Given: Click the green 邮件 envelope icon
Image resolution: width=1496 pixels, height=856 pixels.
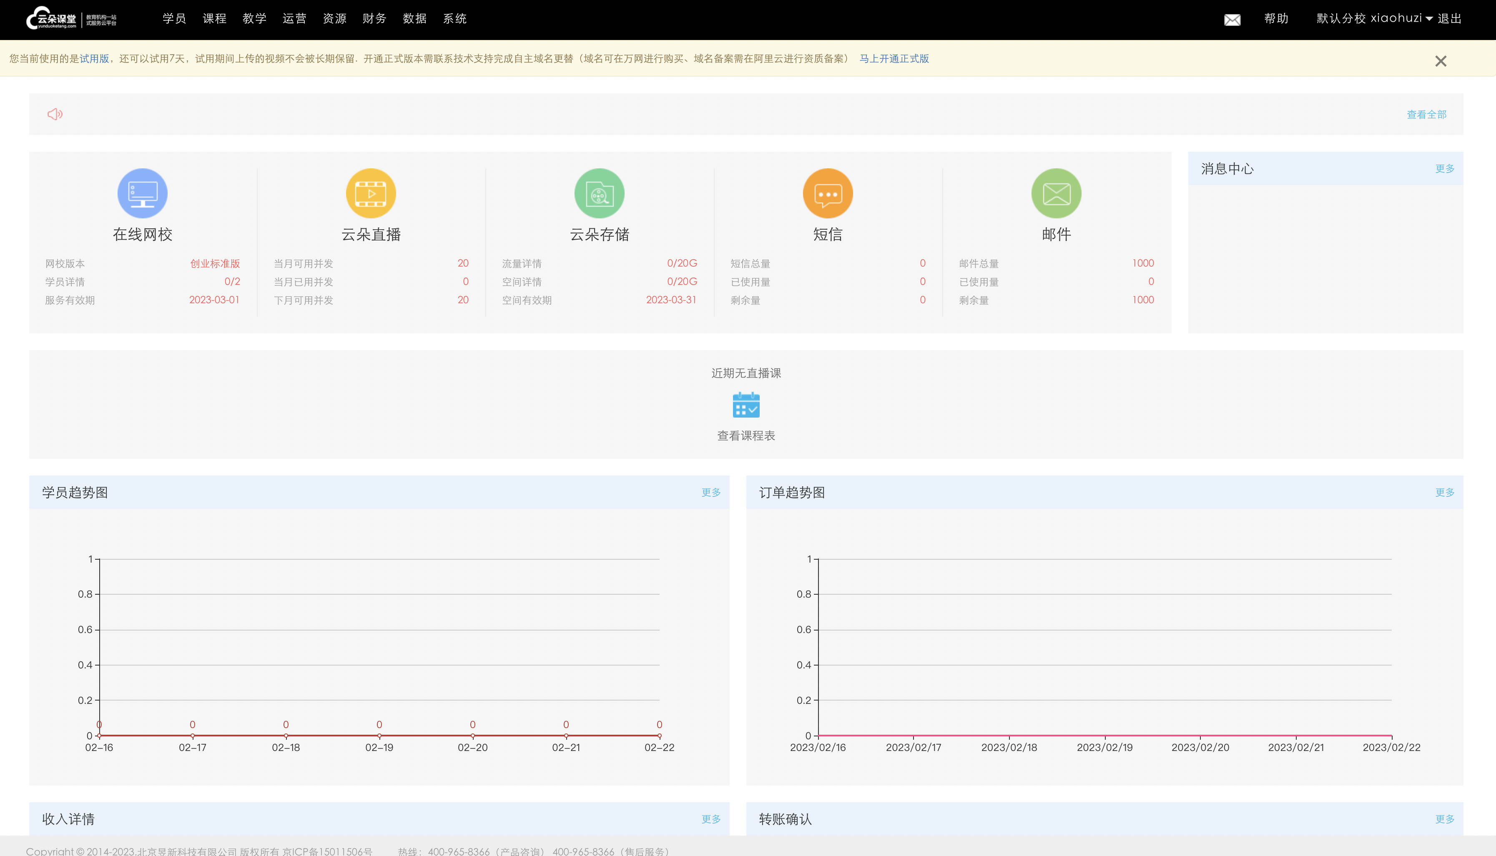Looking at the screenshot, I should pyautogui.click(x=1056, y=193).
